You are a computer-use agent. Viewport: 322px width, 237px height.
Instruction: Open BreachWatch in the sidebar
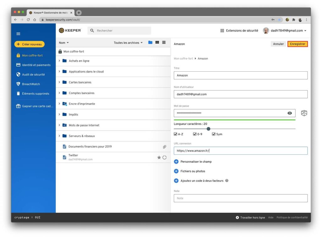(x=31, y=84)
